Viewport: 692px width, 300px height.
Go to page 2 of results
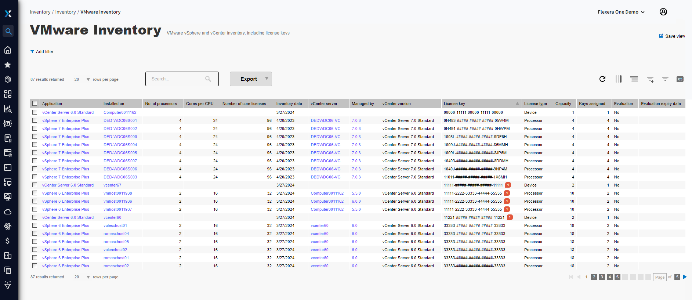pyautogui.click(x=594, y=277)
